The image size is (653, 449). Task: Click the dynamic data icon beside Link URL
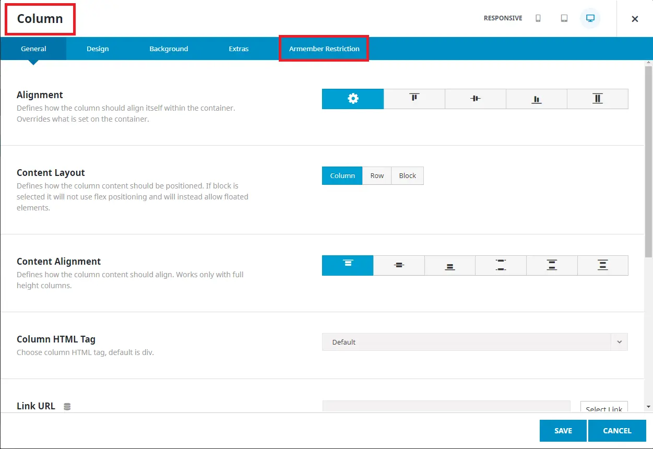coord(67,406)
